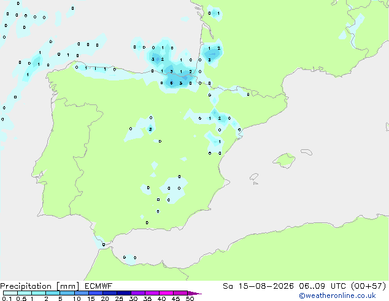
Task: Click the 0.1–0.5 mm lightest cyan legend swatch
Action: tap(10, 293)
